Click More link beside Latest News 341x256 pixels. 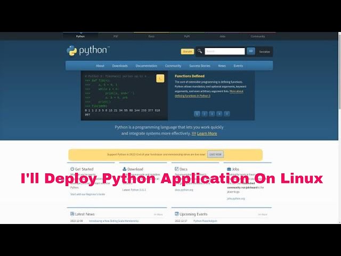pos(158,214)
